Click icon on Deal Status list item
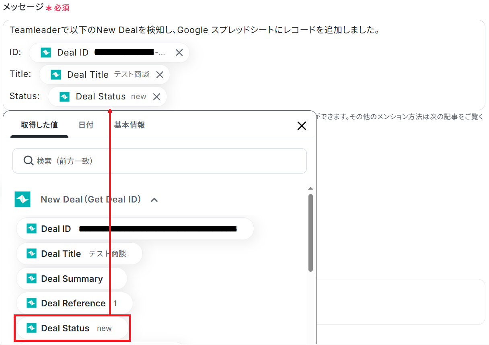Screen dimensions: 489x345 coord(31,328)
